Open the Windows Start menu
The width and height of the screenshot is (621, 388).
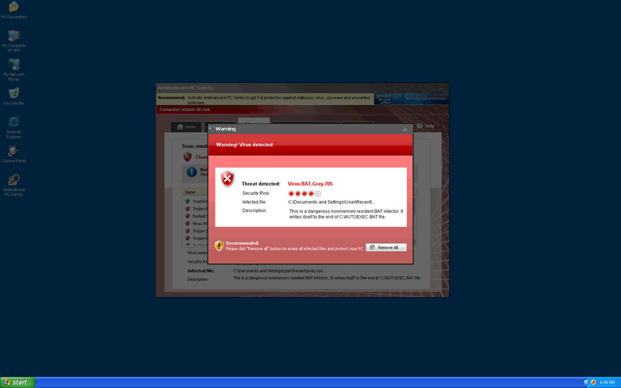click(x=18, y=382)
